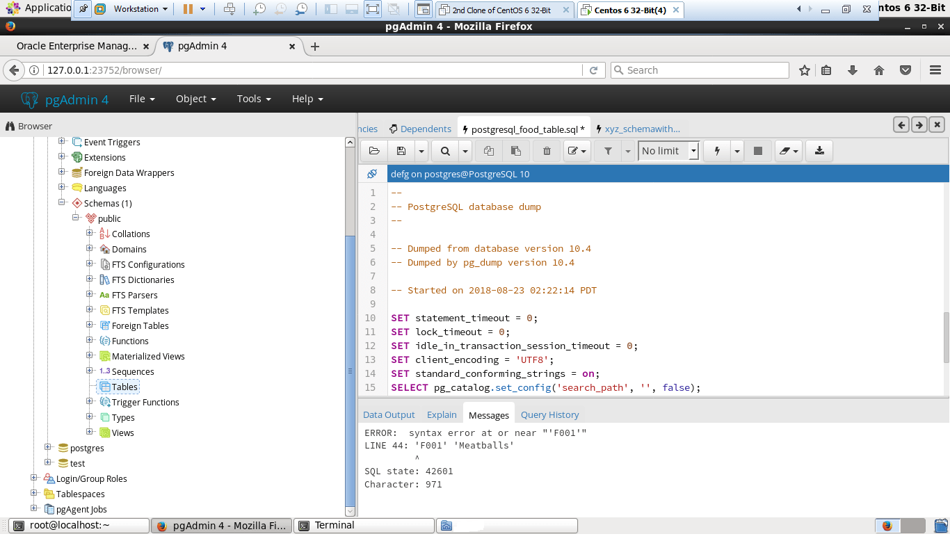Copy selected rows
The image size is (950, 541).
tap(489, 151)
